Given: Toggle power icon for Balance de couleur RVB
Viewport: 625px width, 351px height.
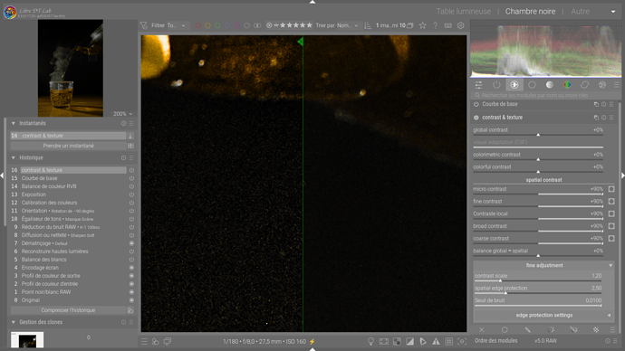Looking at the screenshot, I should point(131,186).
